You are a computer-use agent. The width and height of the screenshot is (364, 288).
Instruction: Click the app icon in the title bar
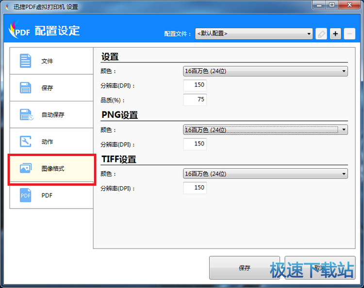point(8,7)
